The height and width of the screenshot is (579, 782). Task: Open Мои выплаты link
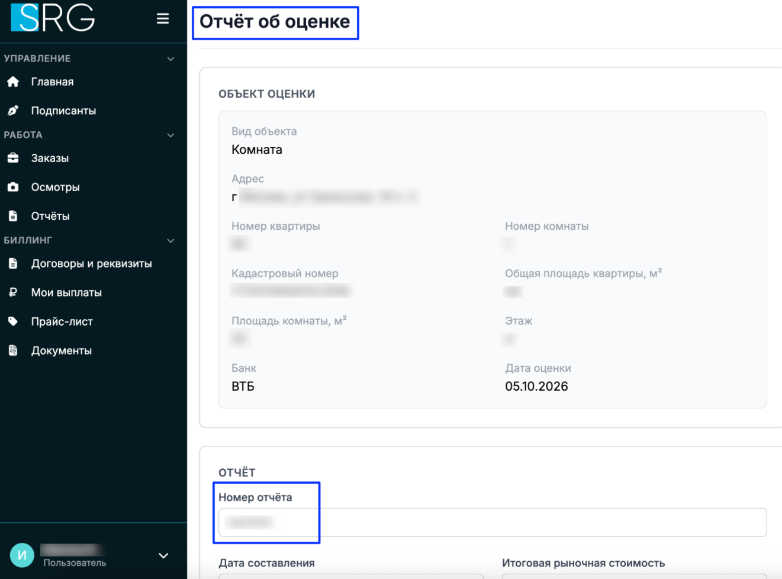tap(67, 292)
